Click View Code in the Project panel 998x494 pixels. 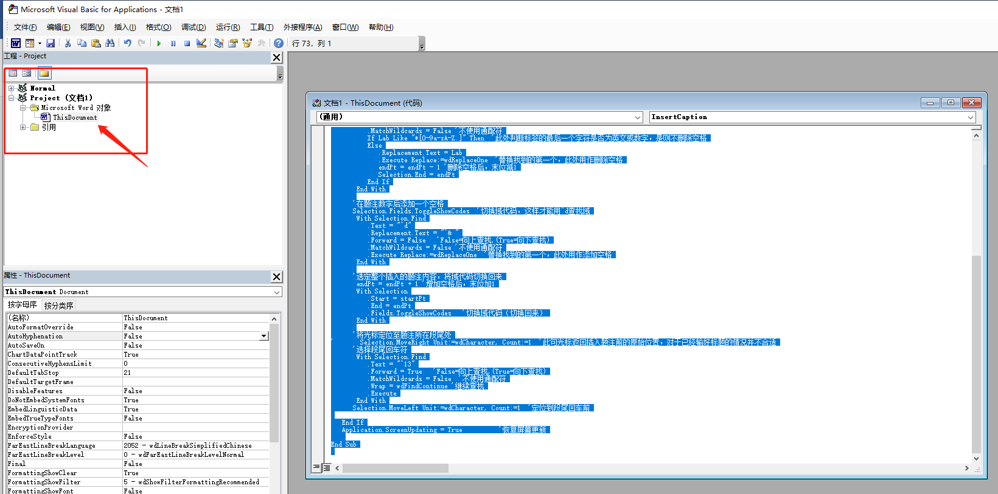coord(13,74)
